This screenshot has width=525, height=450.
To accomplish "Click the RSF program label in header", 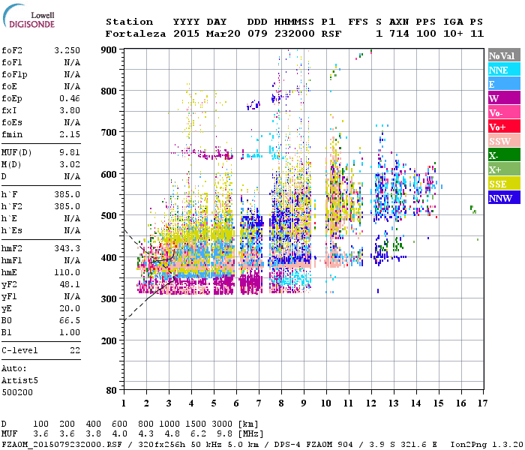I will tap(331, 34).
